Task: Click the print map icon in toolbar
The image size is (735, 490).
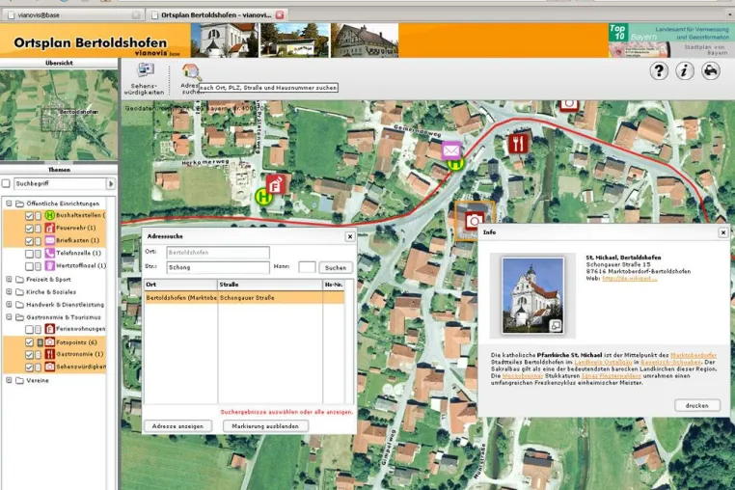Action: tap(711, 71)
